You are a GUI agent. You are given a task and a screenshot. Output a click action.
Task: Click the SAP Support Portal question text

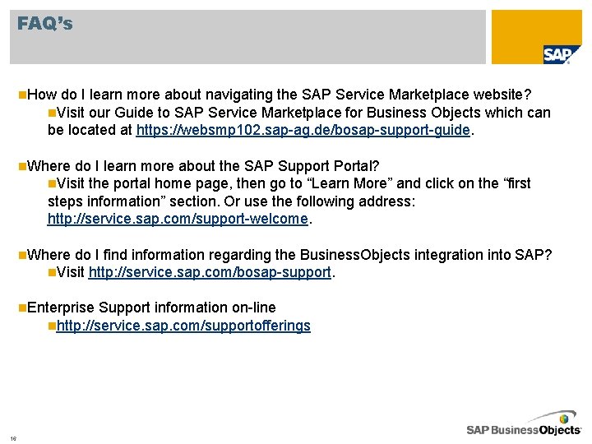tap(204, 165)
